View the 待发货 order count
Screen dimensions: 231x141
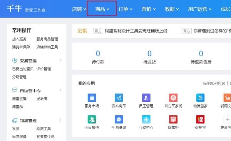coord(149,53)
